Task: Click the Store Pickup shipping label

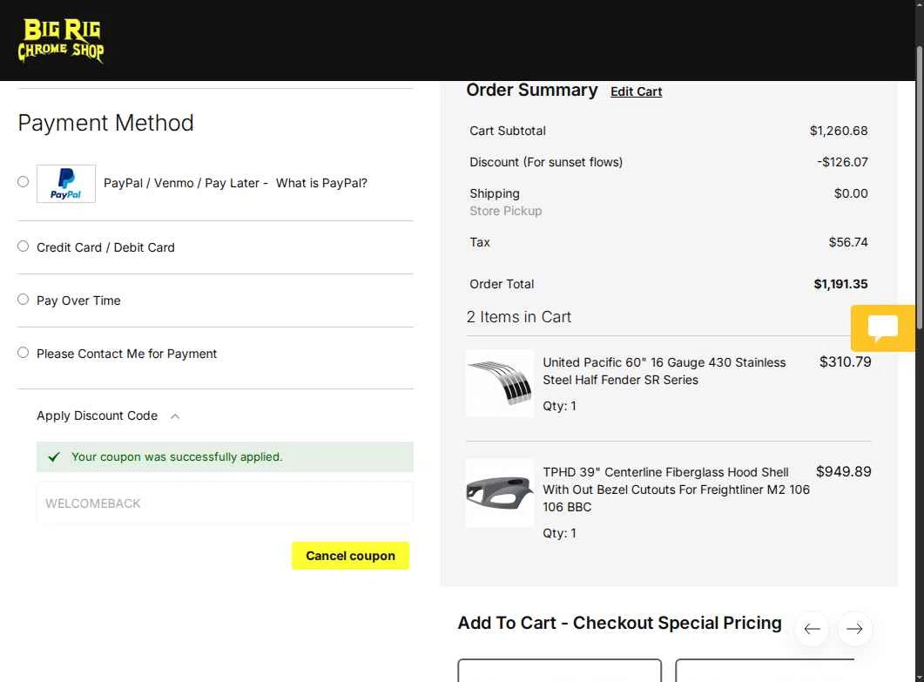Action: tap(506, 211)
